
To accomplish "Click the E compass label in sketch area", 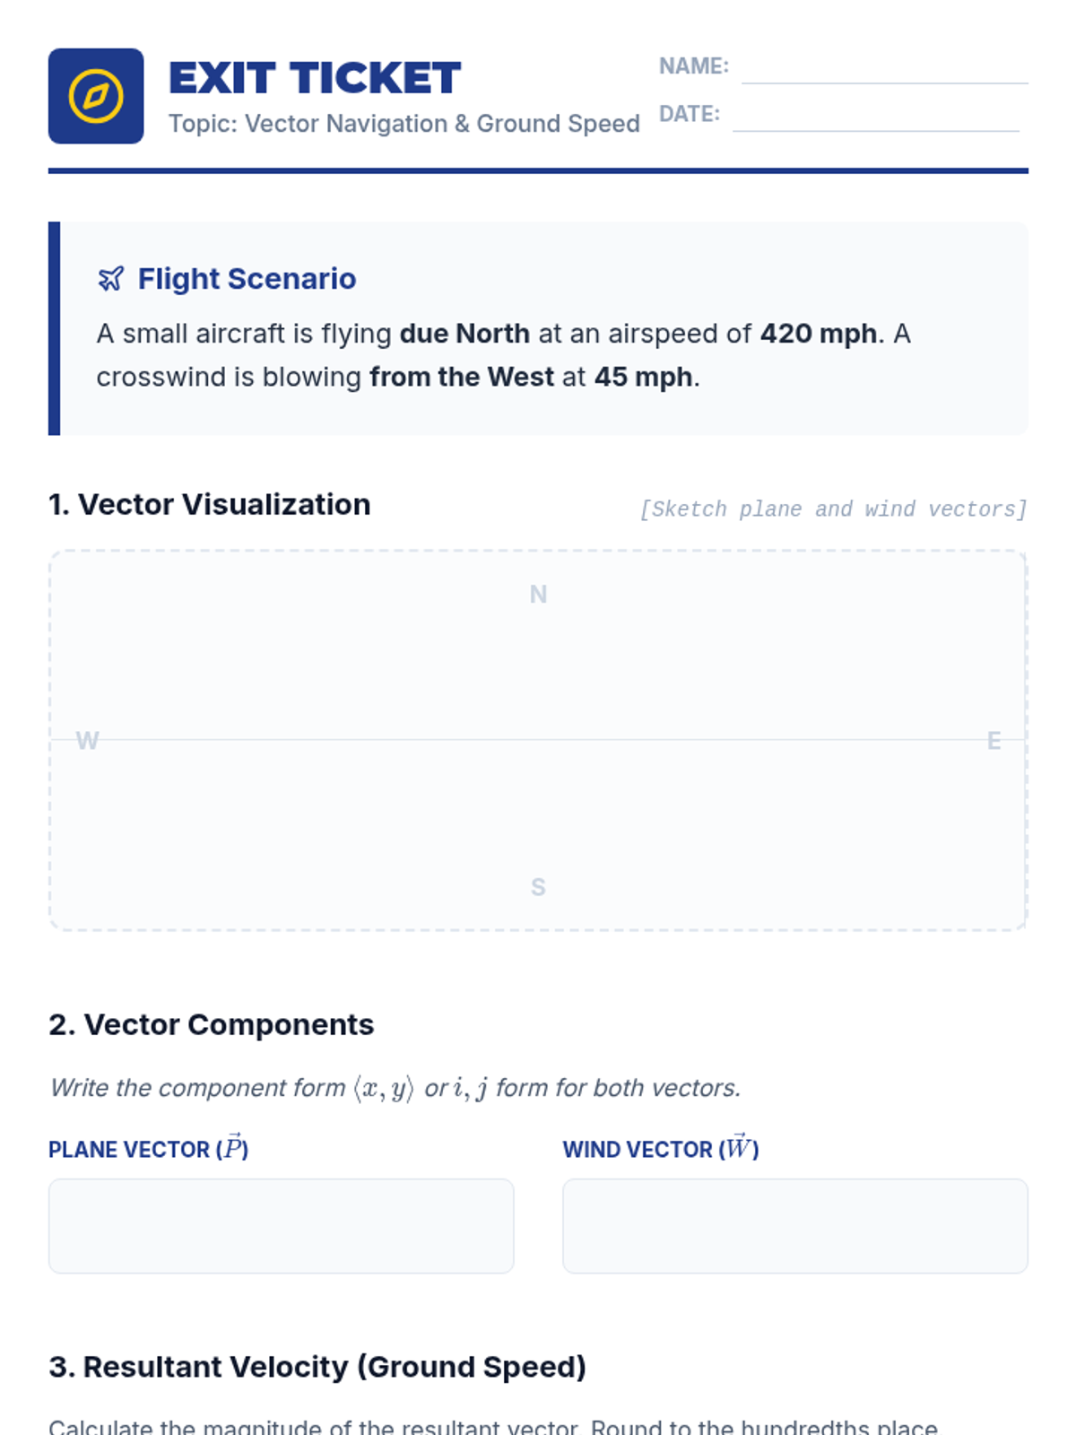I will click(994, 741).
